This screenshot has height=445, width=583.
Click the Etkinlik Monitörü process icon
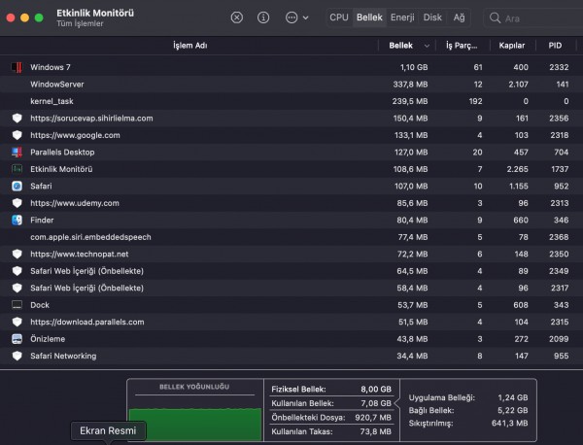[x=17, y=169]
